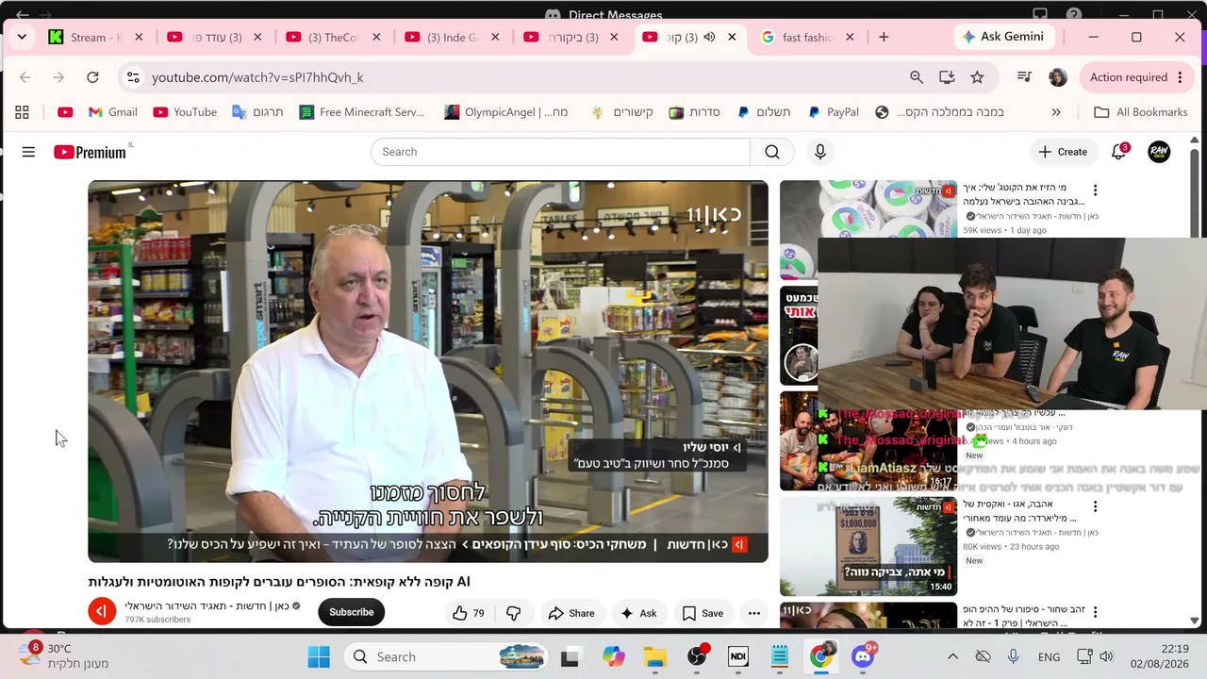Save the video to a playlist
Viewport: 1207px width, 679px height.
[703, 613]
